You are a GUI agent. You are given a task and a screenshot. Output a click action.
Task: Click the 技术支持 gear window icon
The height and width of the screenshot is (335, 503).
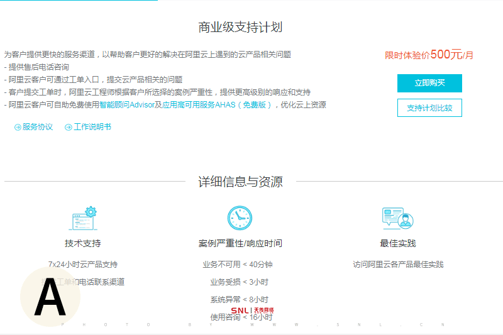tap(83, 218)
